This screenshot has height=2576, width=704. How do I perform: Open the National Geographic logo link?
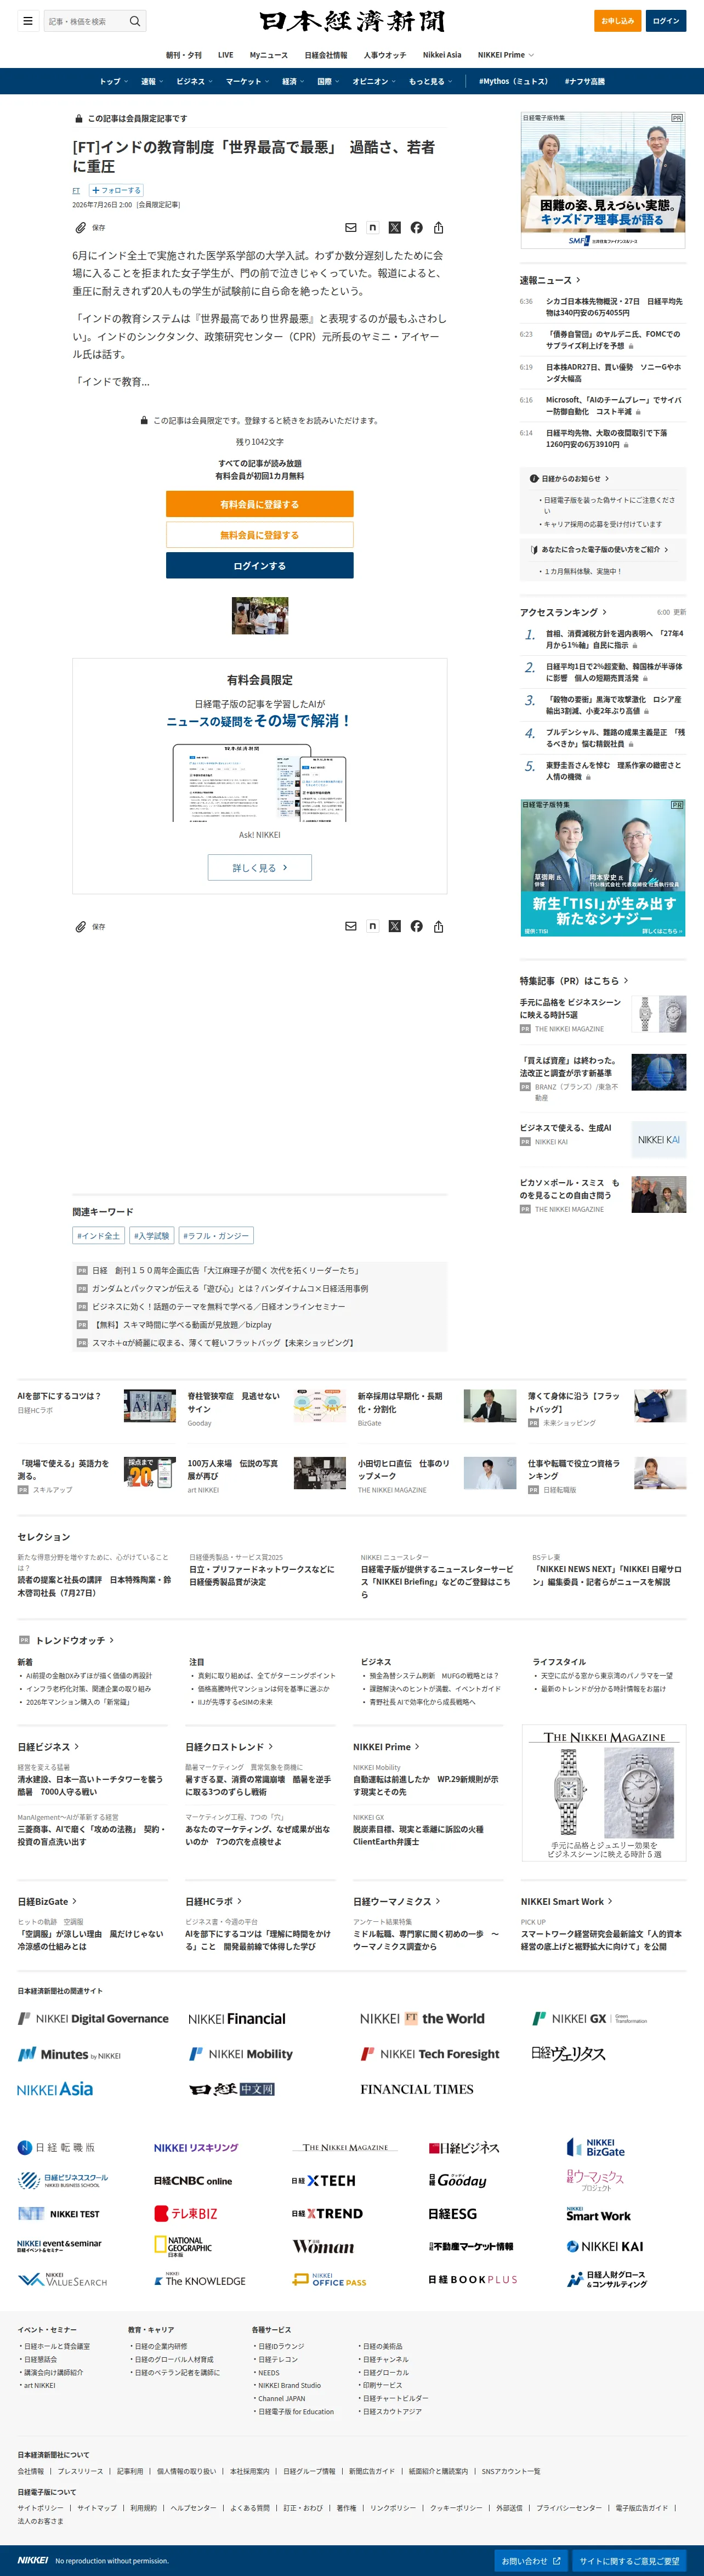point(183,2246)
